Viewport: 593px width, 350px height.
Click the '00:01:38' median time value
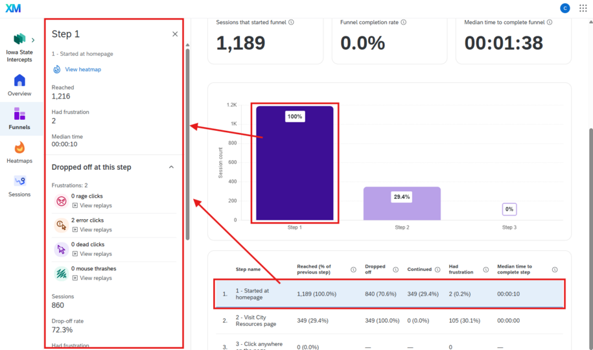pyautogui.click(x=504, y=43)
